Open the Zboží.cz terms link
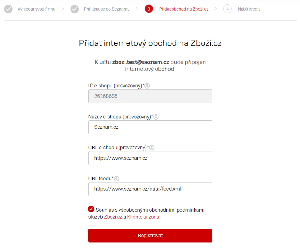The height and width of the screenshot is (249, 300). click(113, 217)
